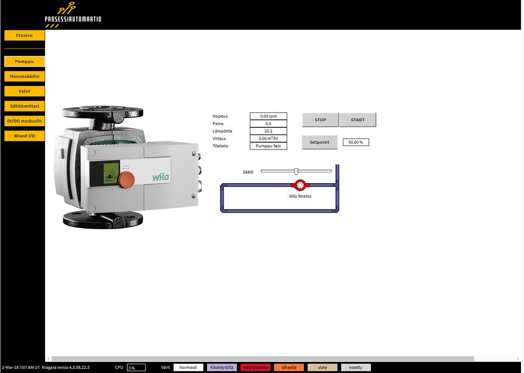524x373 pixels.
Task: Click the alhaalla orange legend swatch
Action: [x=289, y=367]
